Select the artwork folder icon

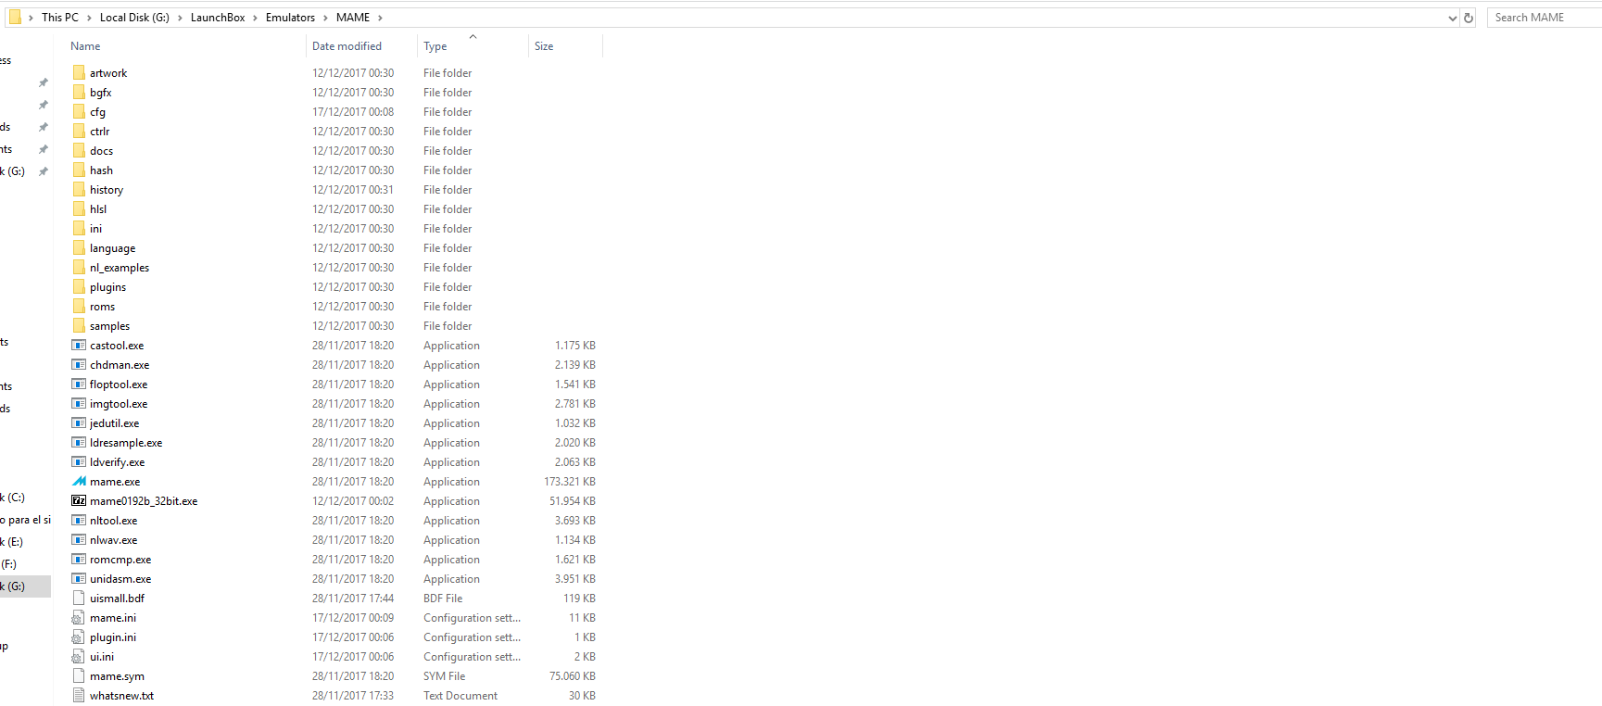click(x=79, y=72)
